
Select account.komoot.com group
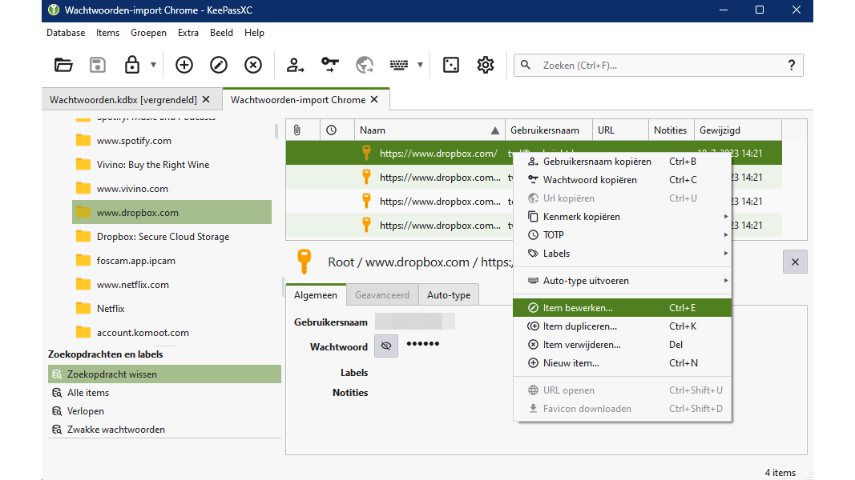pos(143,332)
